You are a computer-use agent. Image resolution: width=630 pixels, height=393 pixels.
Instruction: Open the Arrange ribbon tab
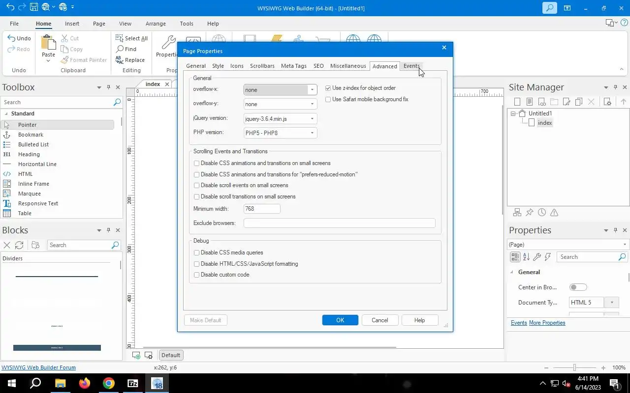tap(156, 24)
